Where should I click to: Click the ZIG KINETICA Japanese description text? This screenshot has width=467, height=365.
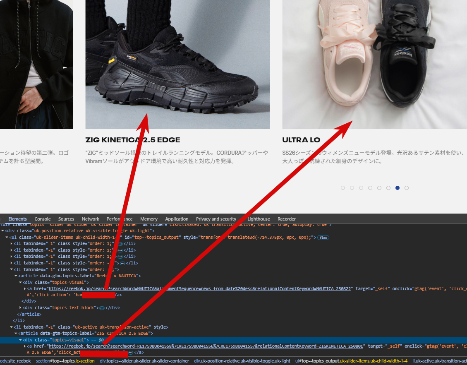pyautogui.click(x=177, y=157)
